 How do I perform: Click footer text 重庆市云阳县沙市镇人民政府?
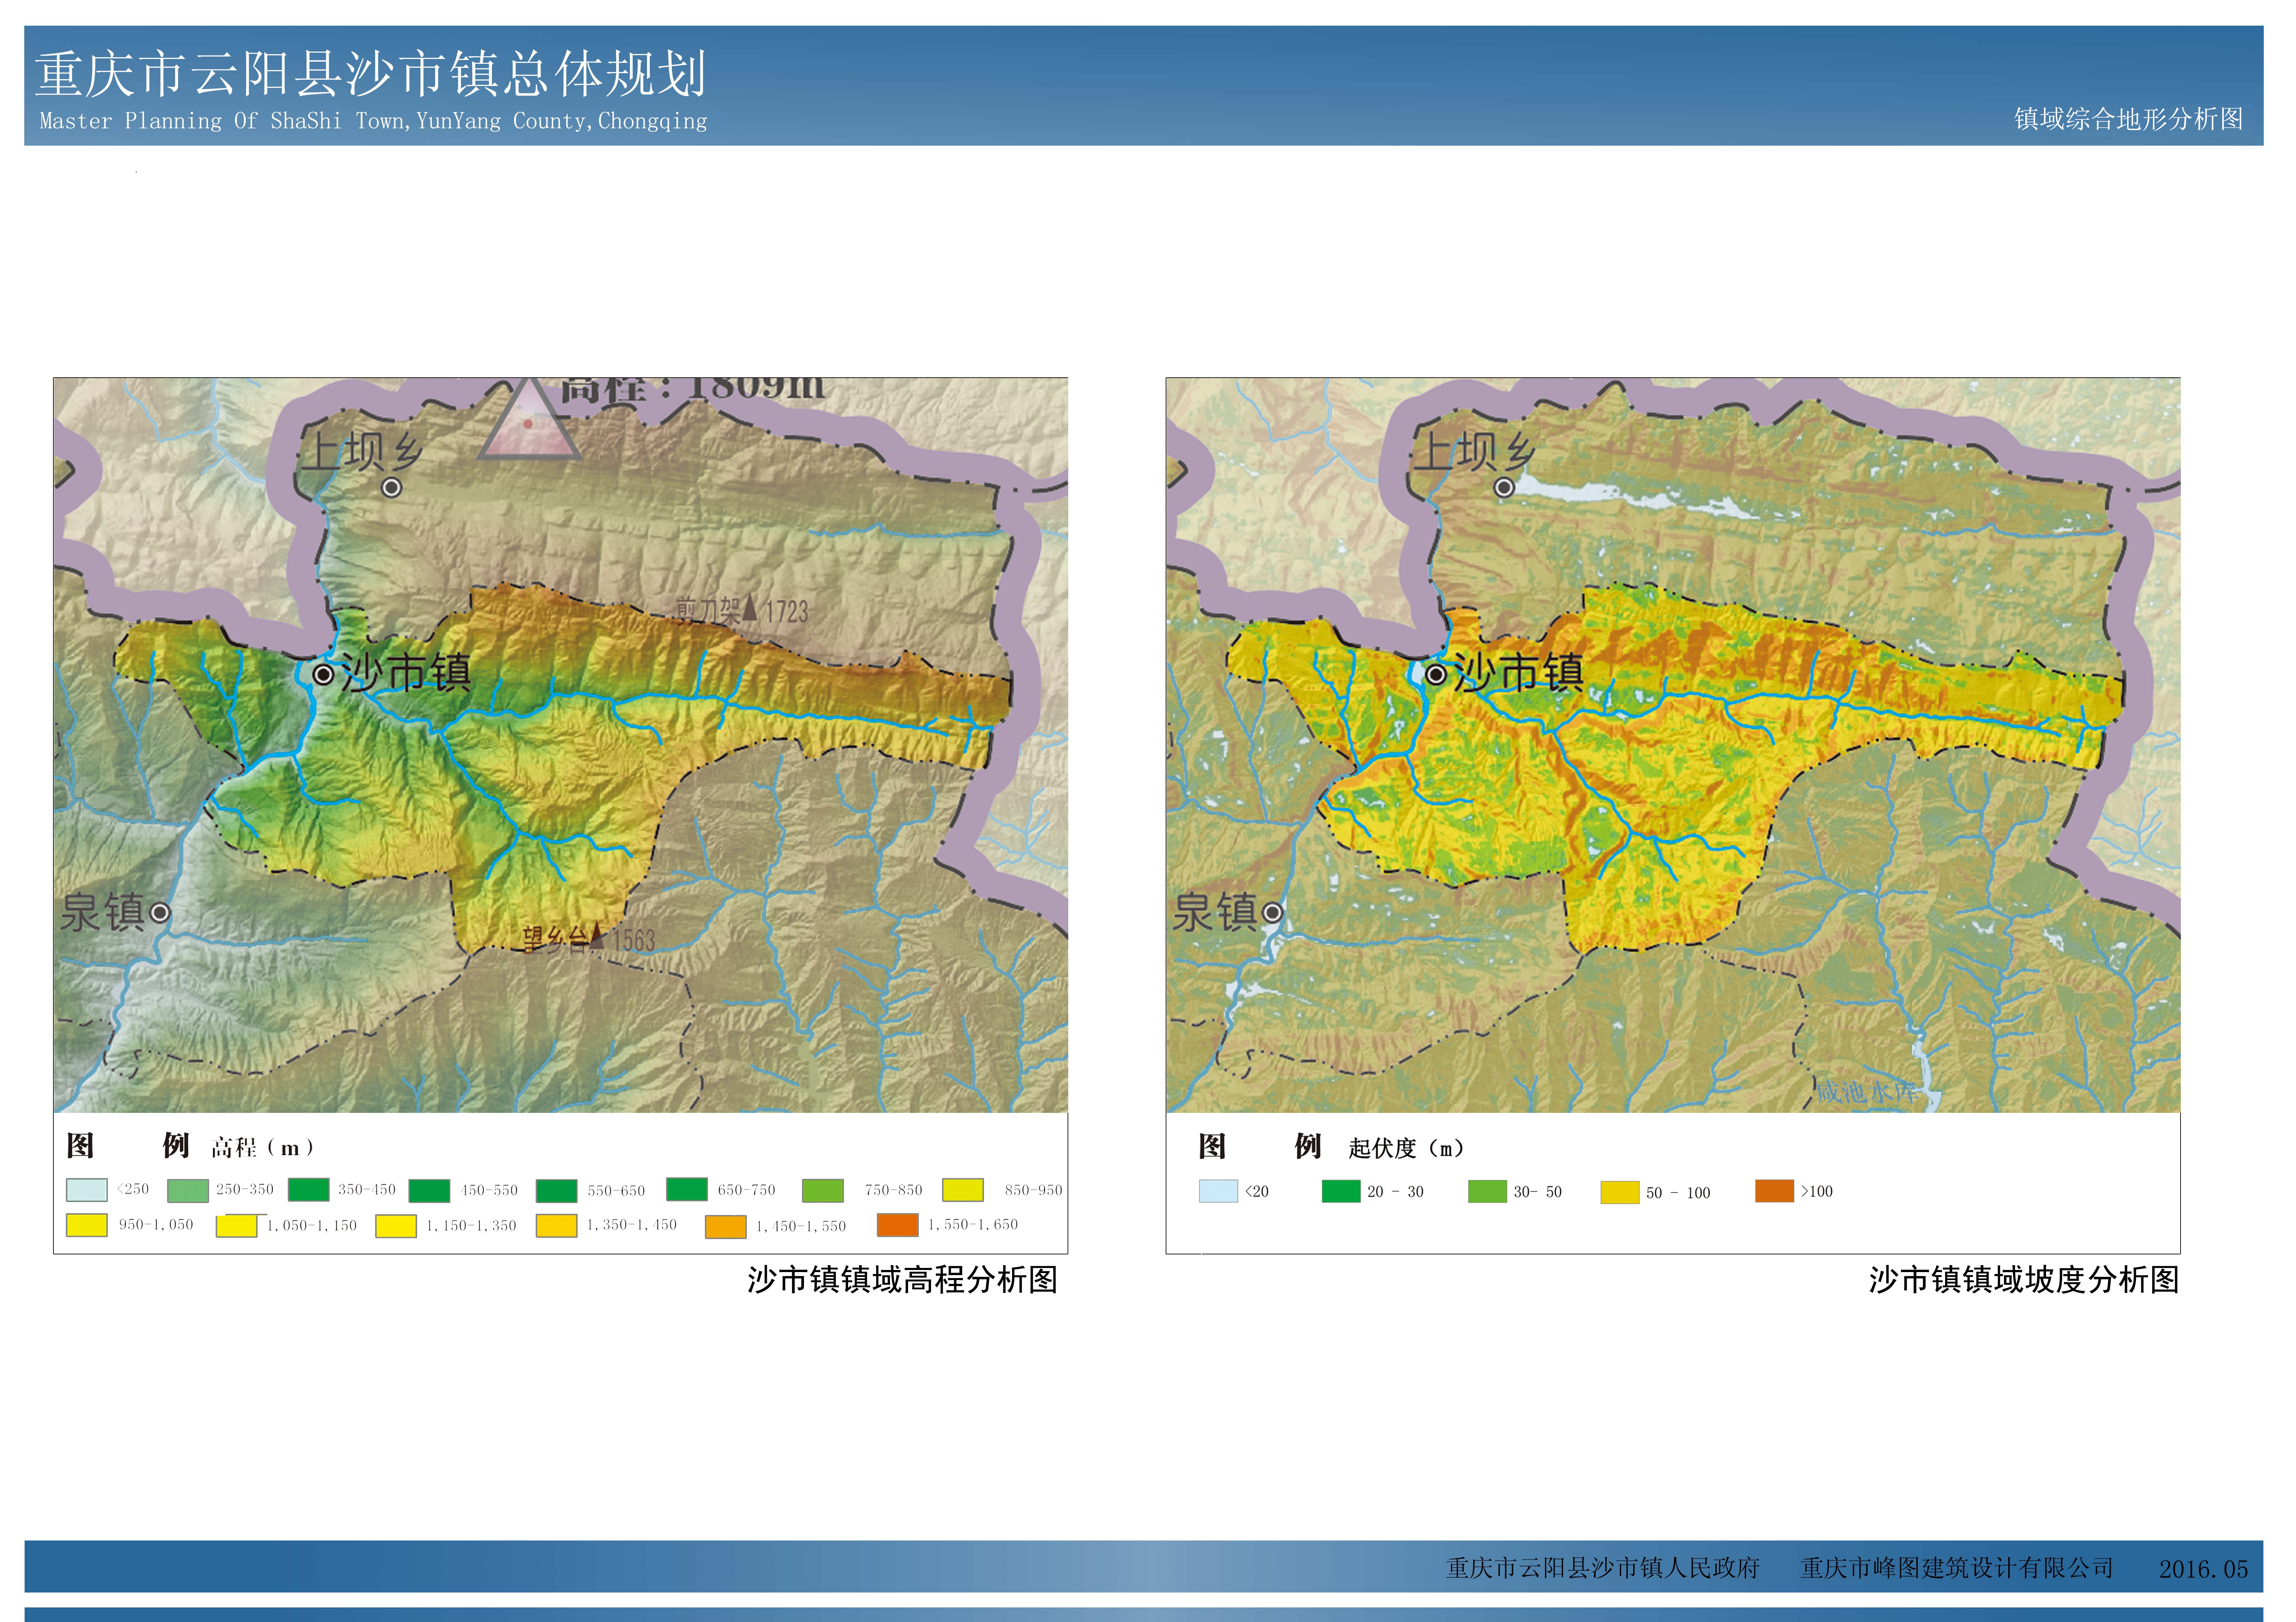[1603, 1568]
